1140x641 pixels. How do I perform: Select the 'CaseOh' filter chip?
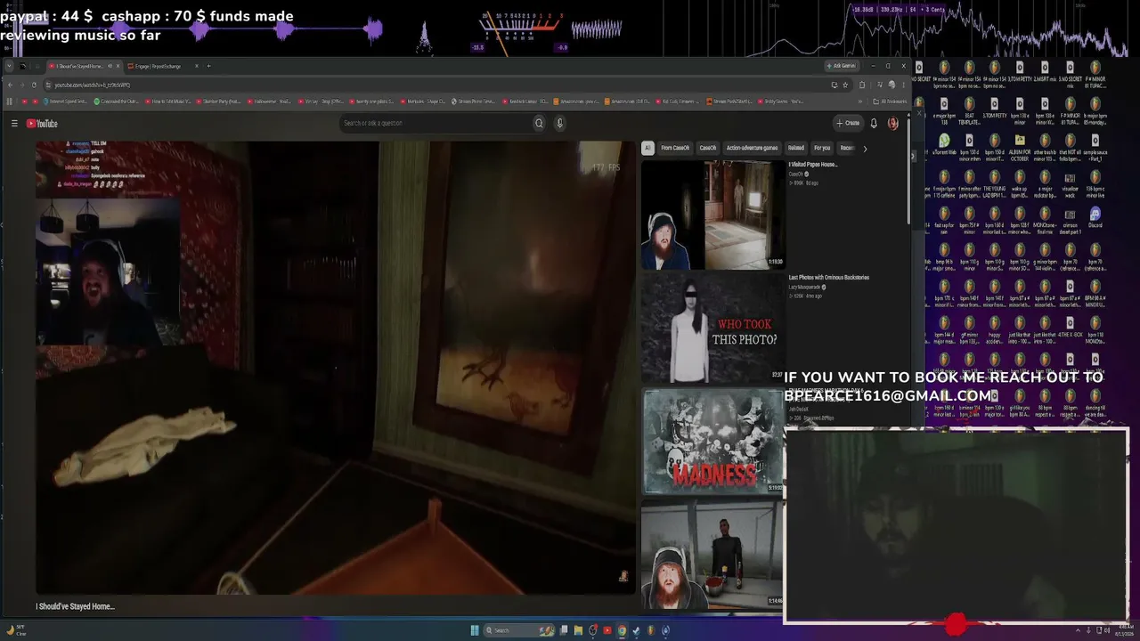[x=708, y=148]
